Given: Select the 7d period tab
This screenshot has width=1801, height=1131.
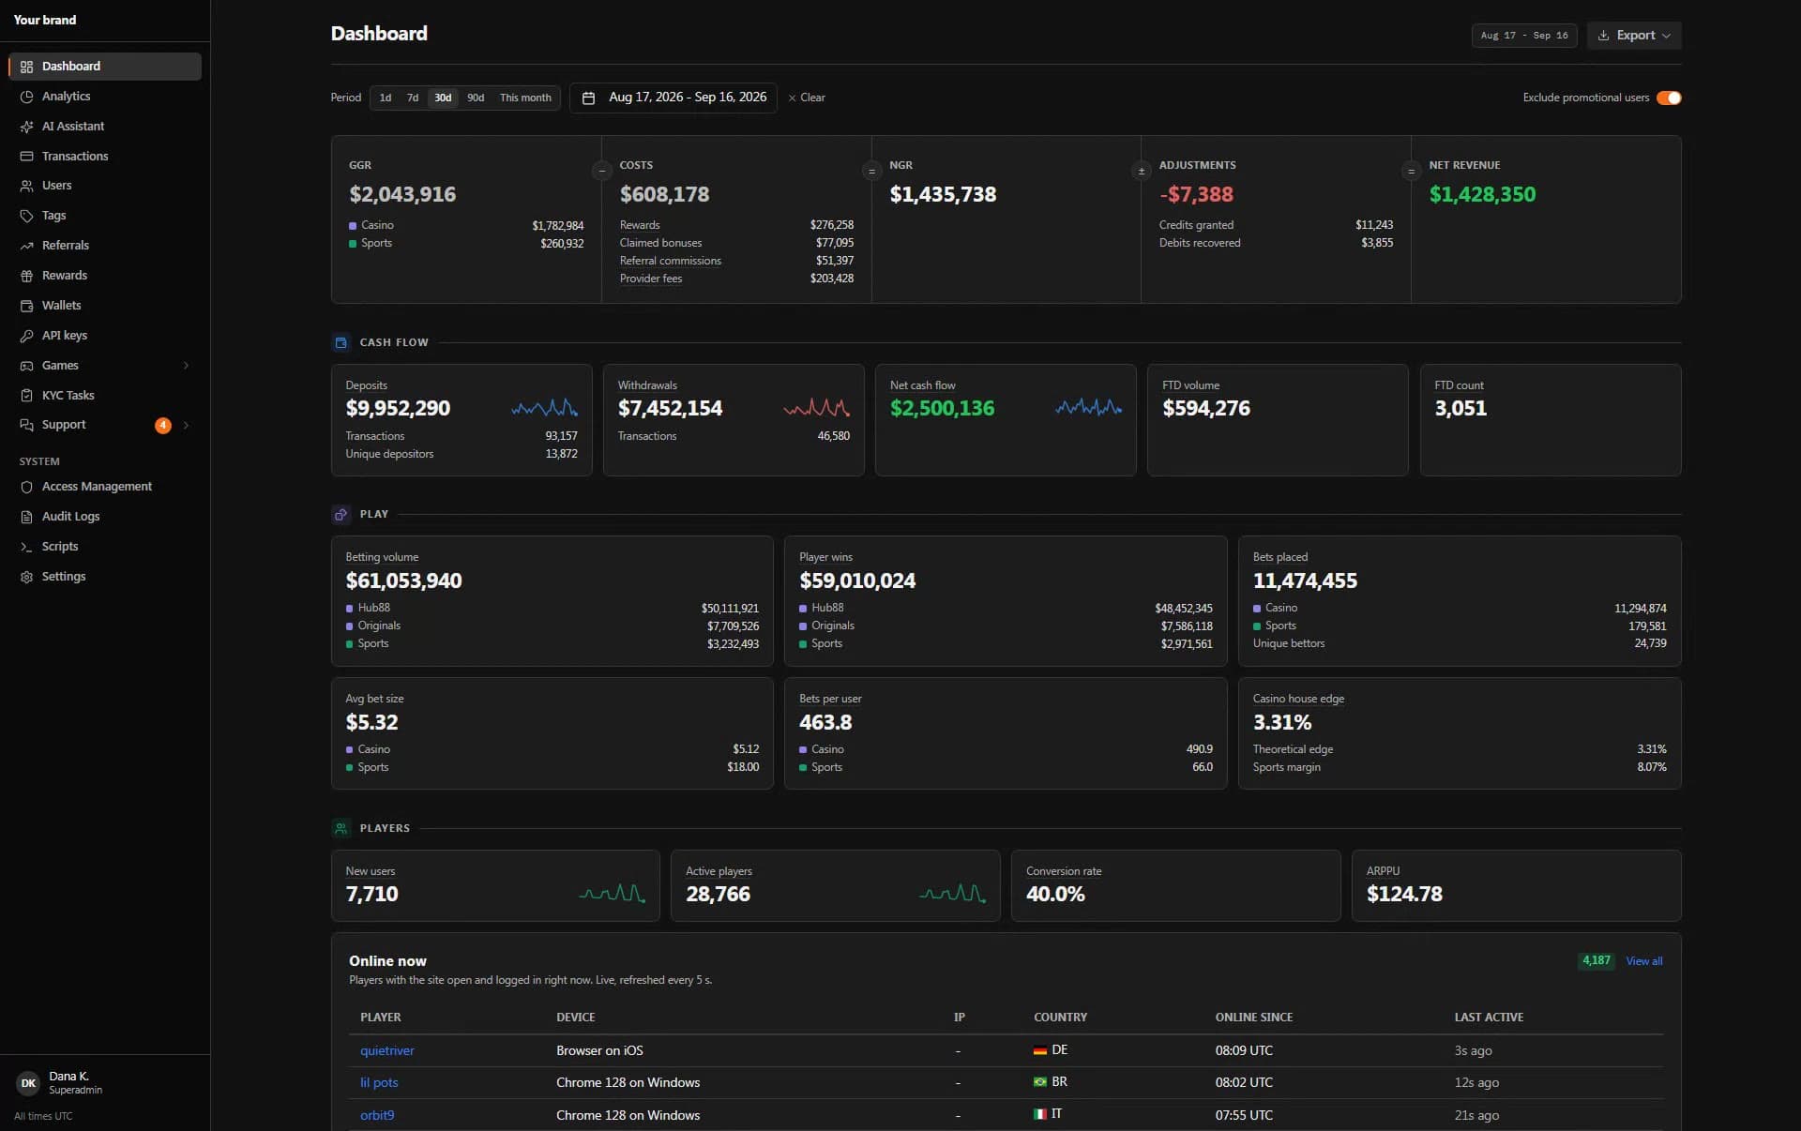Looking at the screenshot, I should click(413, 98).
